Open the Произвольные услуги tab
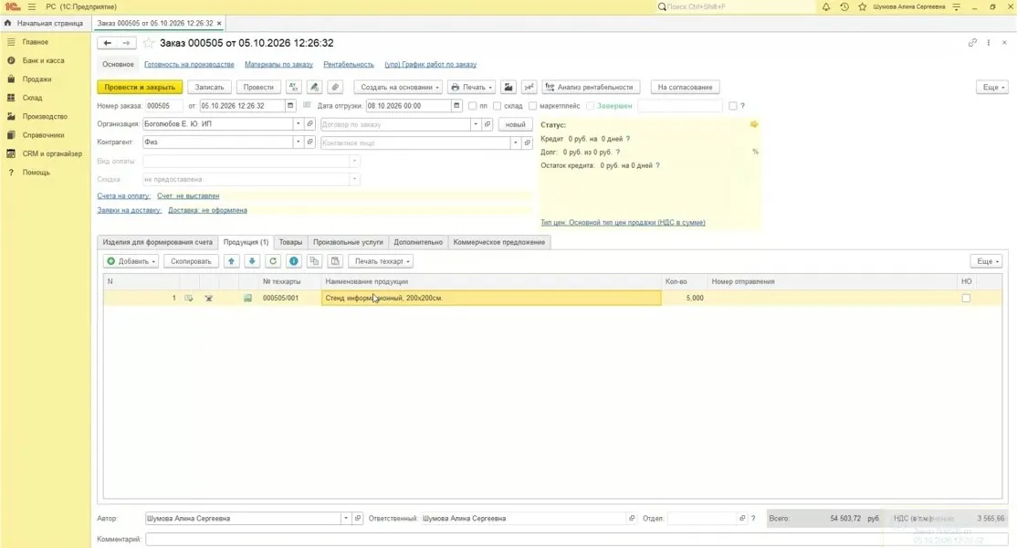1017x548 pixels. pyautogui.click(x=349, y=242)
